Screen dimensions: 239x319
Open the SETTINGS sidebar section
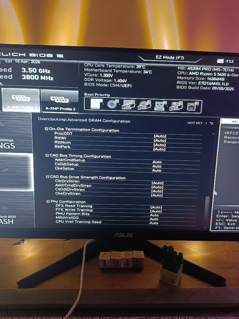(x=16, y=133)
